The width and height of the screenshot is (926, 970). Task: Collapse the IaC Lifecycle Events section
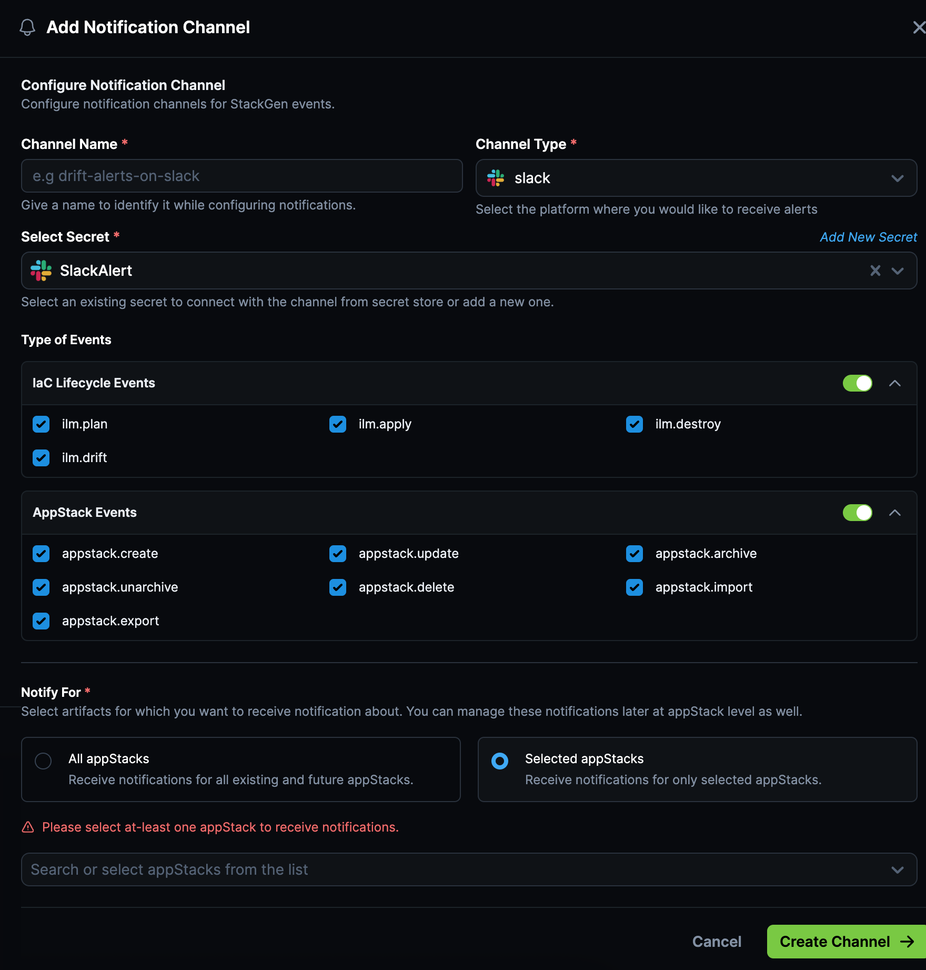pos(894,383)
